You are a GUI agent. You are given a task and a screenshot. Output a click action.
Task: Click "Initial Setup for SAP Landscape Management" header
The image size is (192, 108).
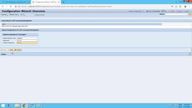[x=17, y=21]
